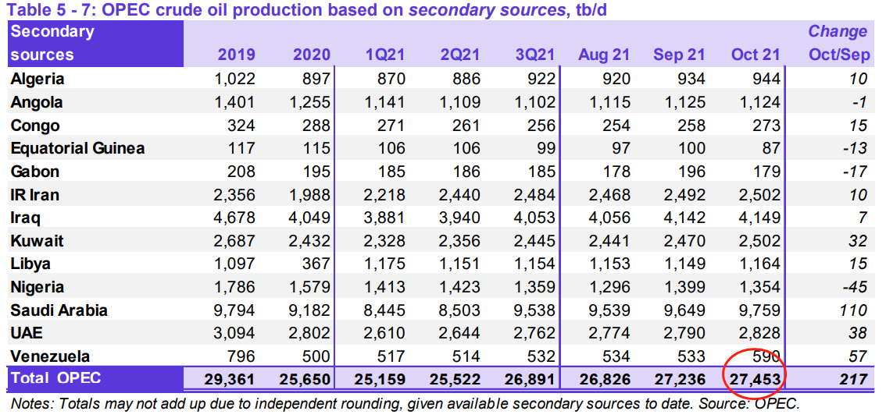
Task: Click the circled Total OPEC Oct 21 value 27,453
Action: click(755, 379)
